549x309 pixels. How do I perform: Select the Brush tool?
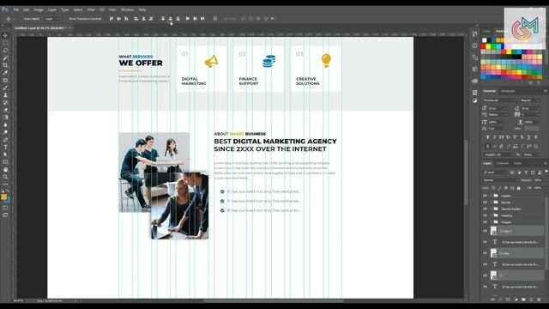(x=5, y=88)
